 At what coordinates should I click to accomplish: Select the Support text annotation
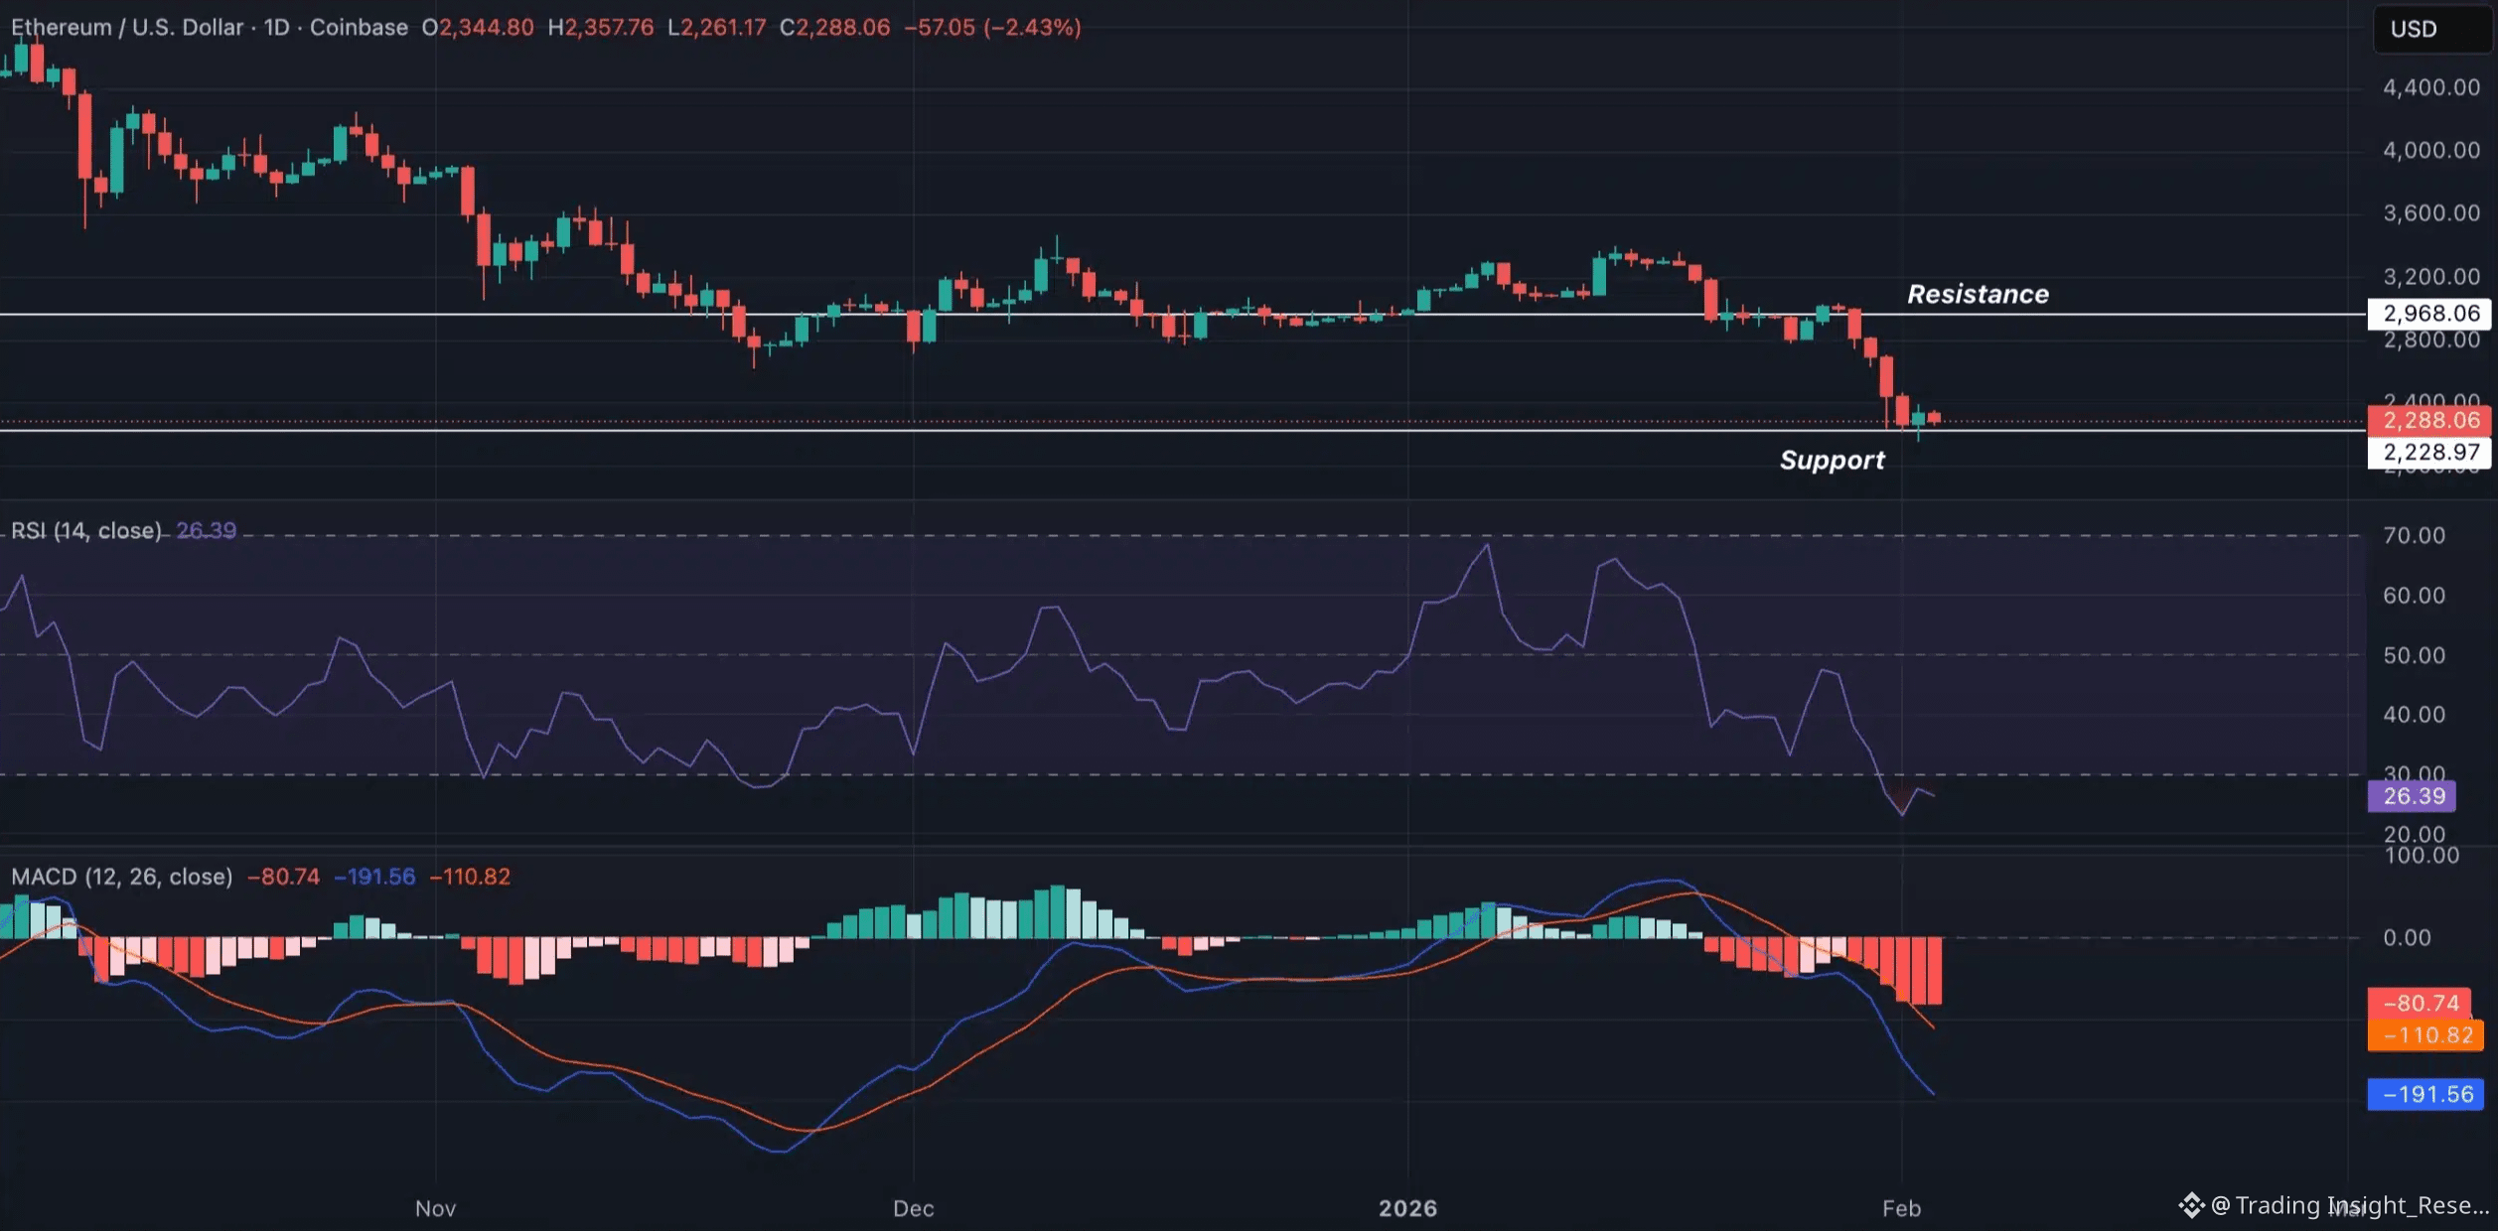click(1832, 460)
